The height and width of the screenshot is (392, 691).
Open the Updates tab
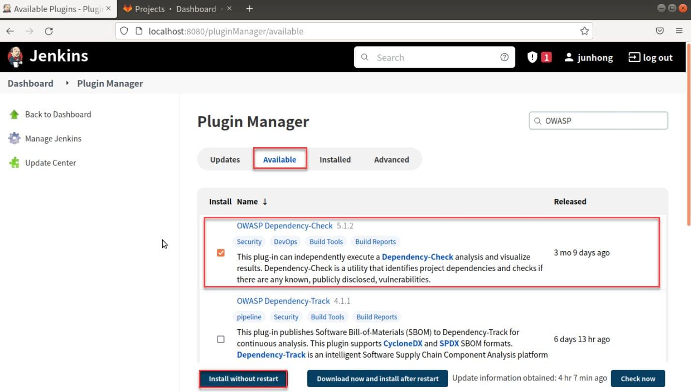(x=225, y=159)
